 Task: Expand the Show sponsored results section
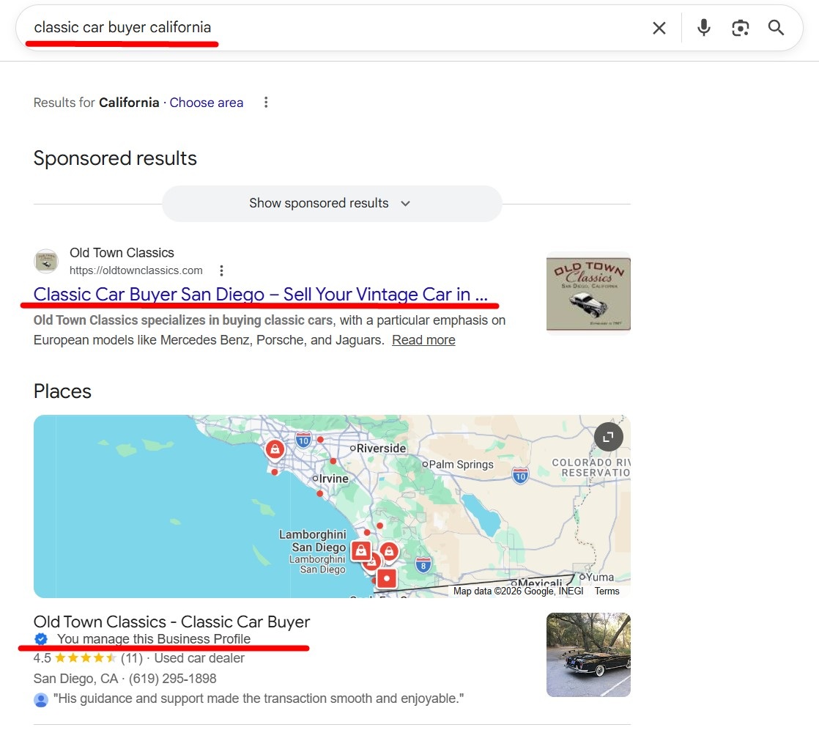click(331, 204)
